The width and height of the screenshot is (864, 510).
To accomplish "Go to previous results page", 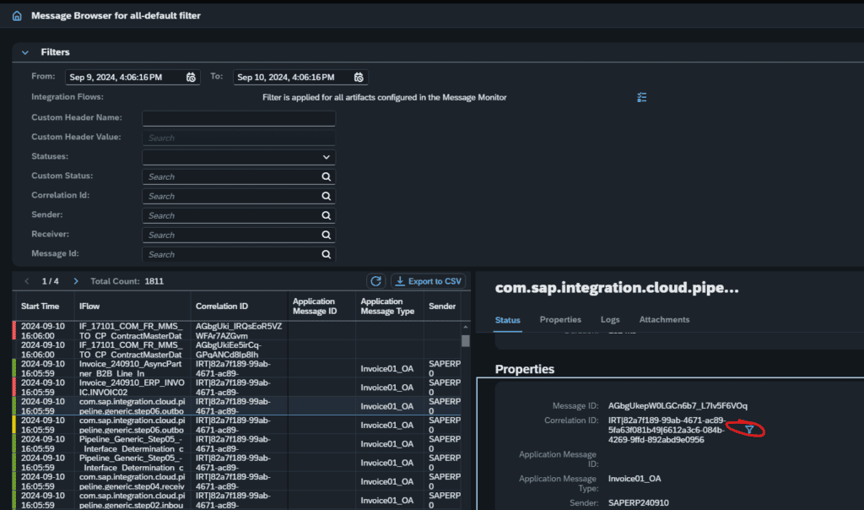I will tap(26, 281).
